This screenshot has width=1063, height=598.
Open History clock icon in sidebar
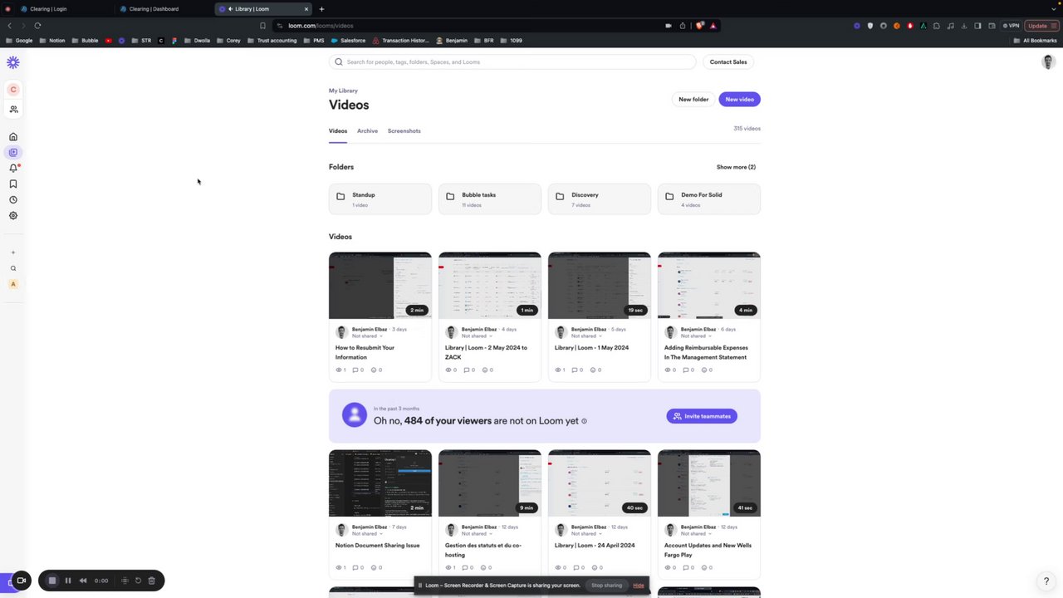[x=13, y=200]
